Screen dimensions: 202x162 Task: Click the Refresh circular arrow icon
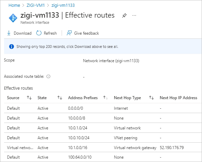39,33
